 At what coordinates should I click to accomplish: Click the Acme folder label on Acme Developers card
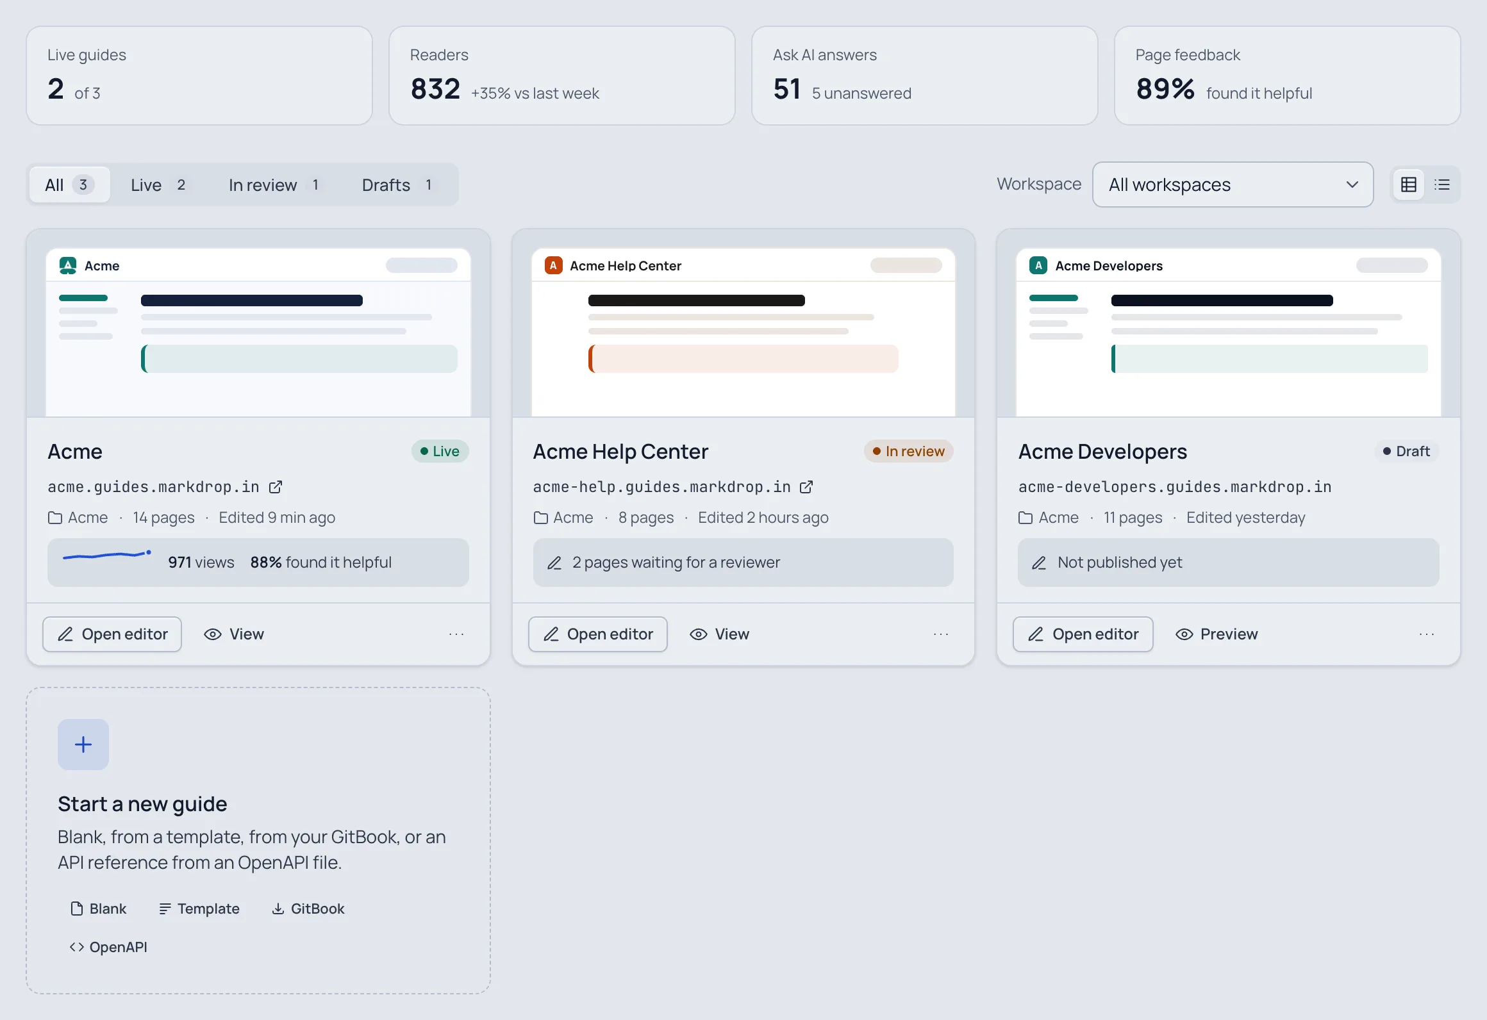pos(1049,518)
